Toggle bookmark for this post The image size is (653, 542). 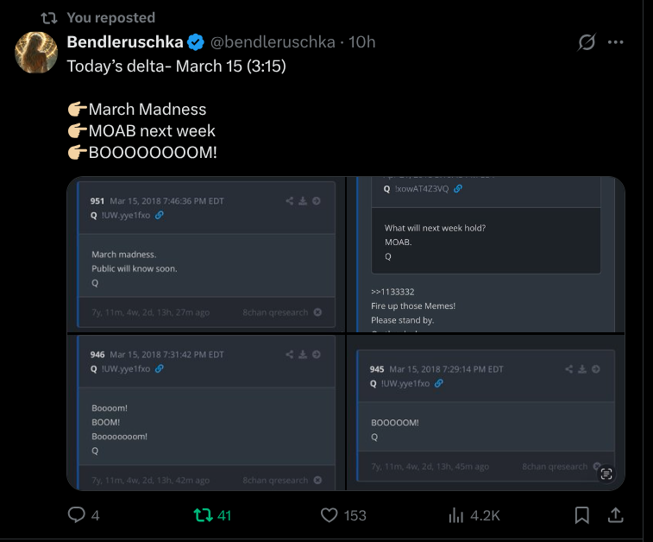point(582,515)
